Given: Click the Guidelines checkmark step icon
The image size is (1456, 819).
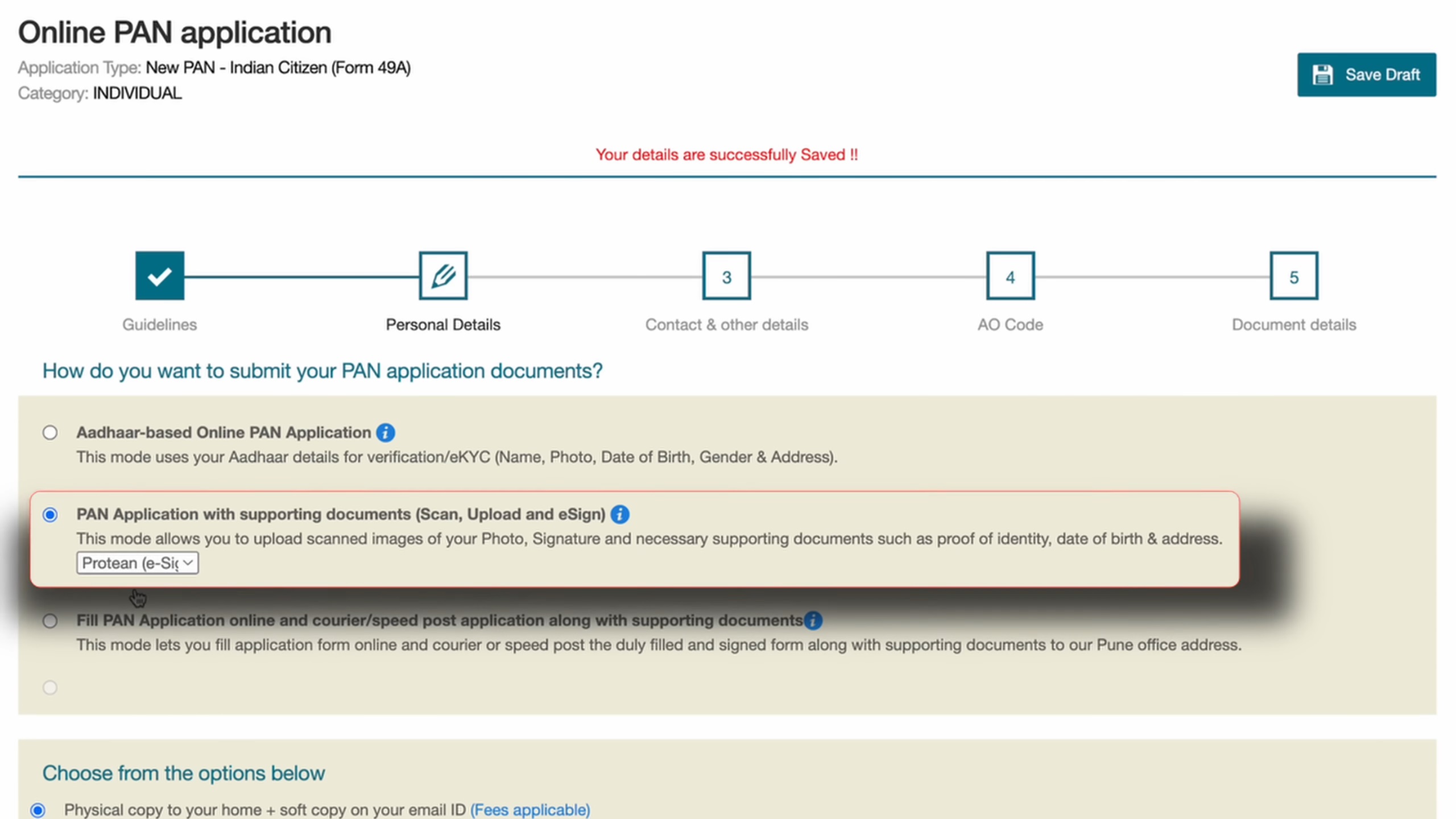Looking at the screenshot, I should (x=160, y=276).
